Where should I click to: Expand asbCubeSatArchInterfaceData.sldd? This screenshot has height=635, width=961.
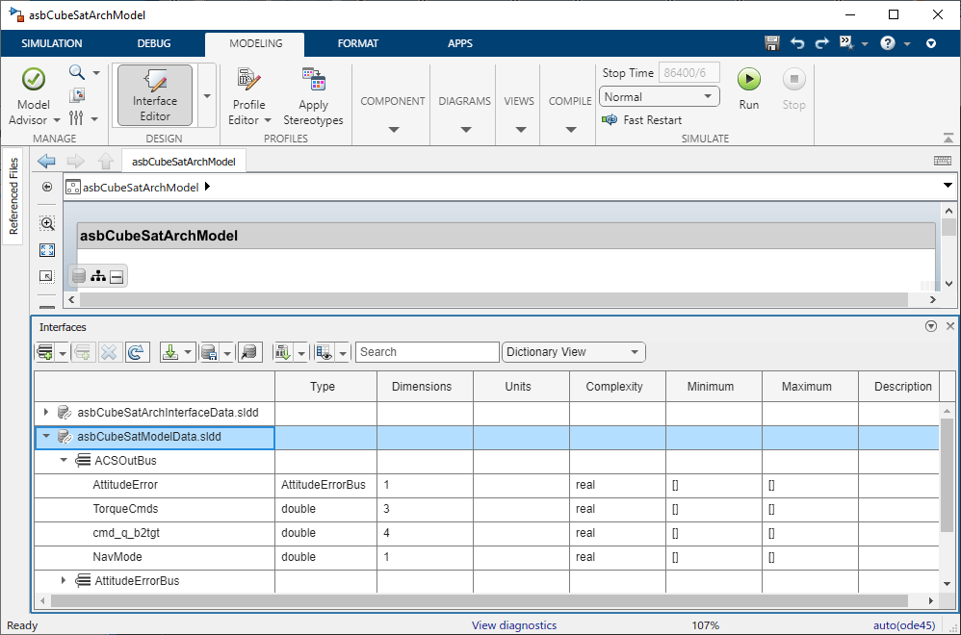(x=45, y=412)
